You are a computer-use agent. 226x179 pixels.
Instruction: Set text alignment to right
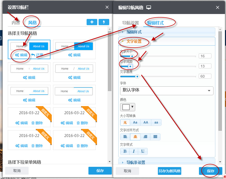145,137
